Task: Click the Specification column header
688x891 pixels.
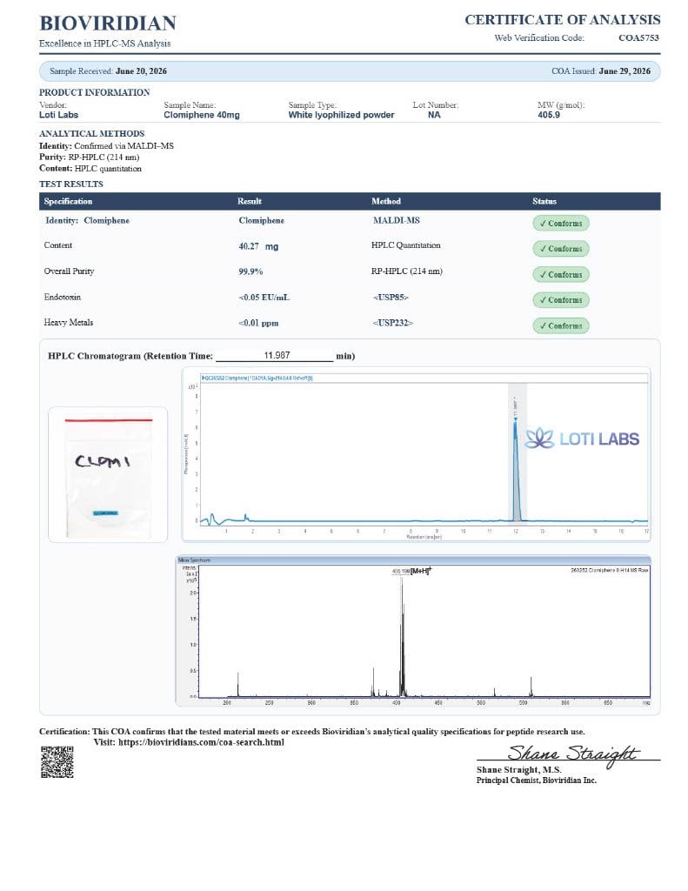Action: tap(68, 201)
